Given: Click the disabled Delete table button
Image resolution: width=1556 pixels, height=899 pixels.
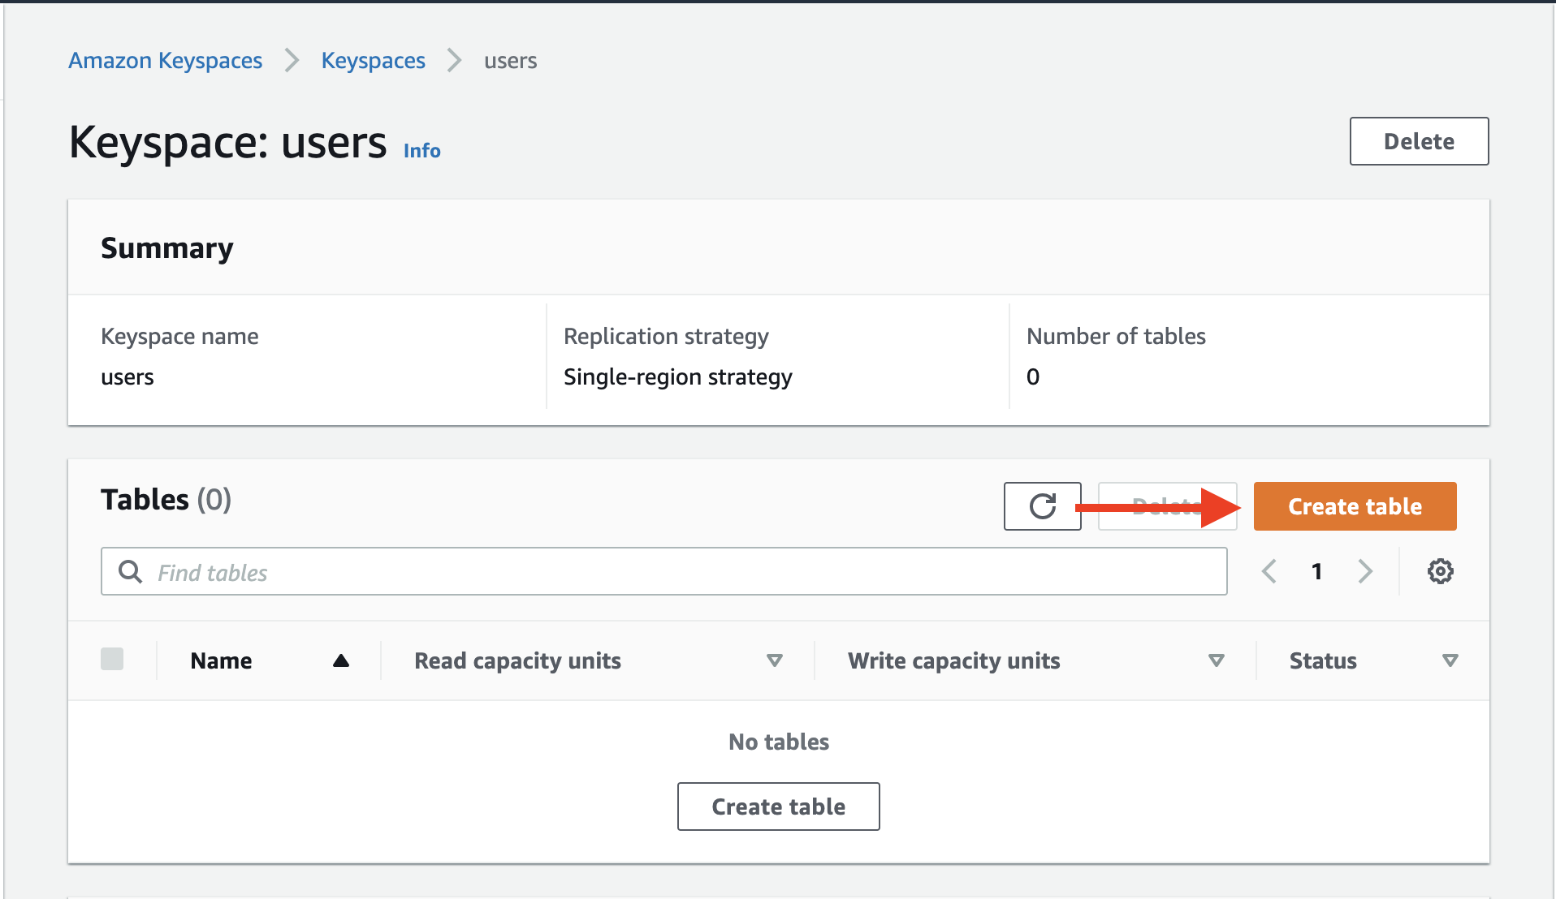Looking at the screenshot, I should (1167, 506).
